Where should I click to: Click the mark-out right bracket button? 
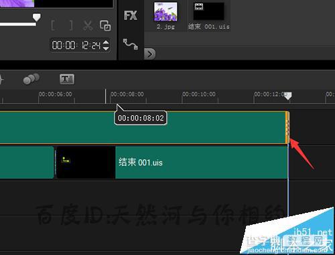pos(71,25)
